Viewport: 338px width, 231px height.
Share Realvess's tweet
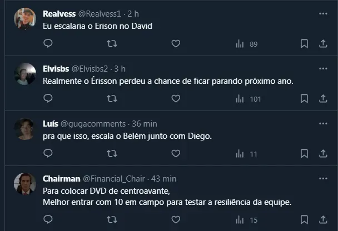324,43
